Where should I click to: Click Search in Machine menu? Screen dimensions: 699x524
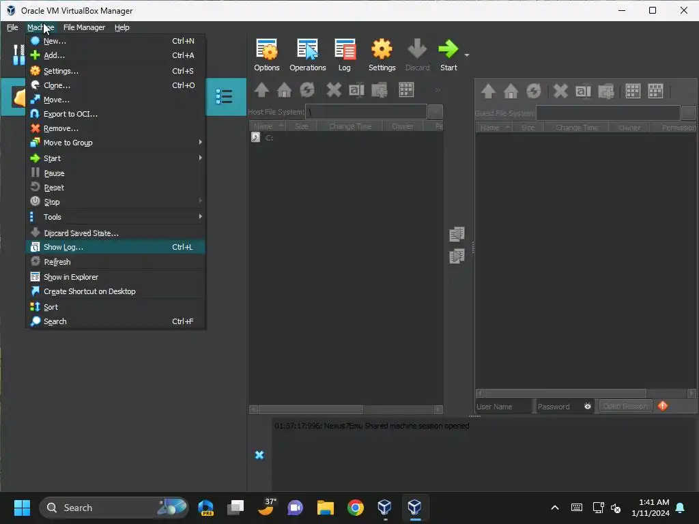[x=116, y=321]
